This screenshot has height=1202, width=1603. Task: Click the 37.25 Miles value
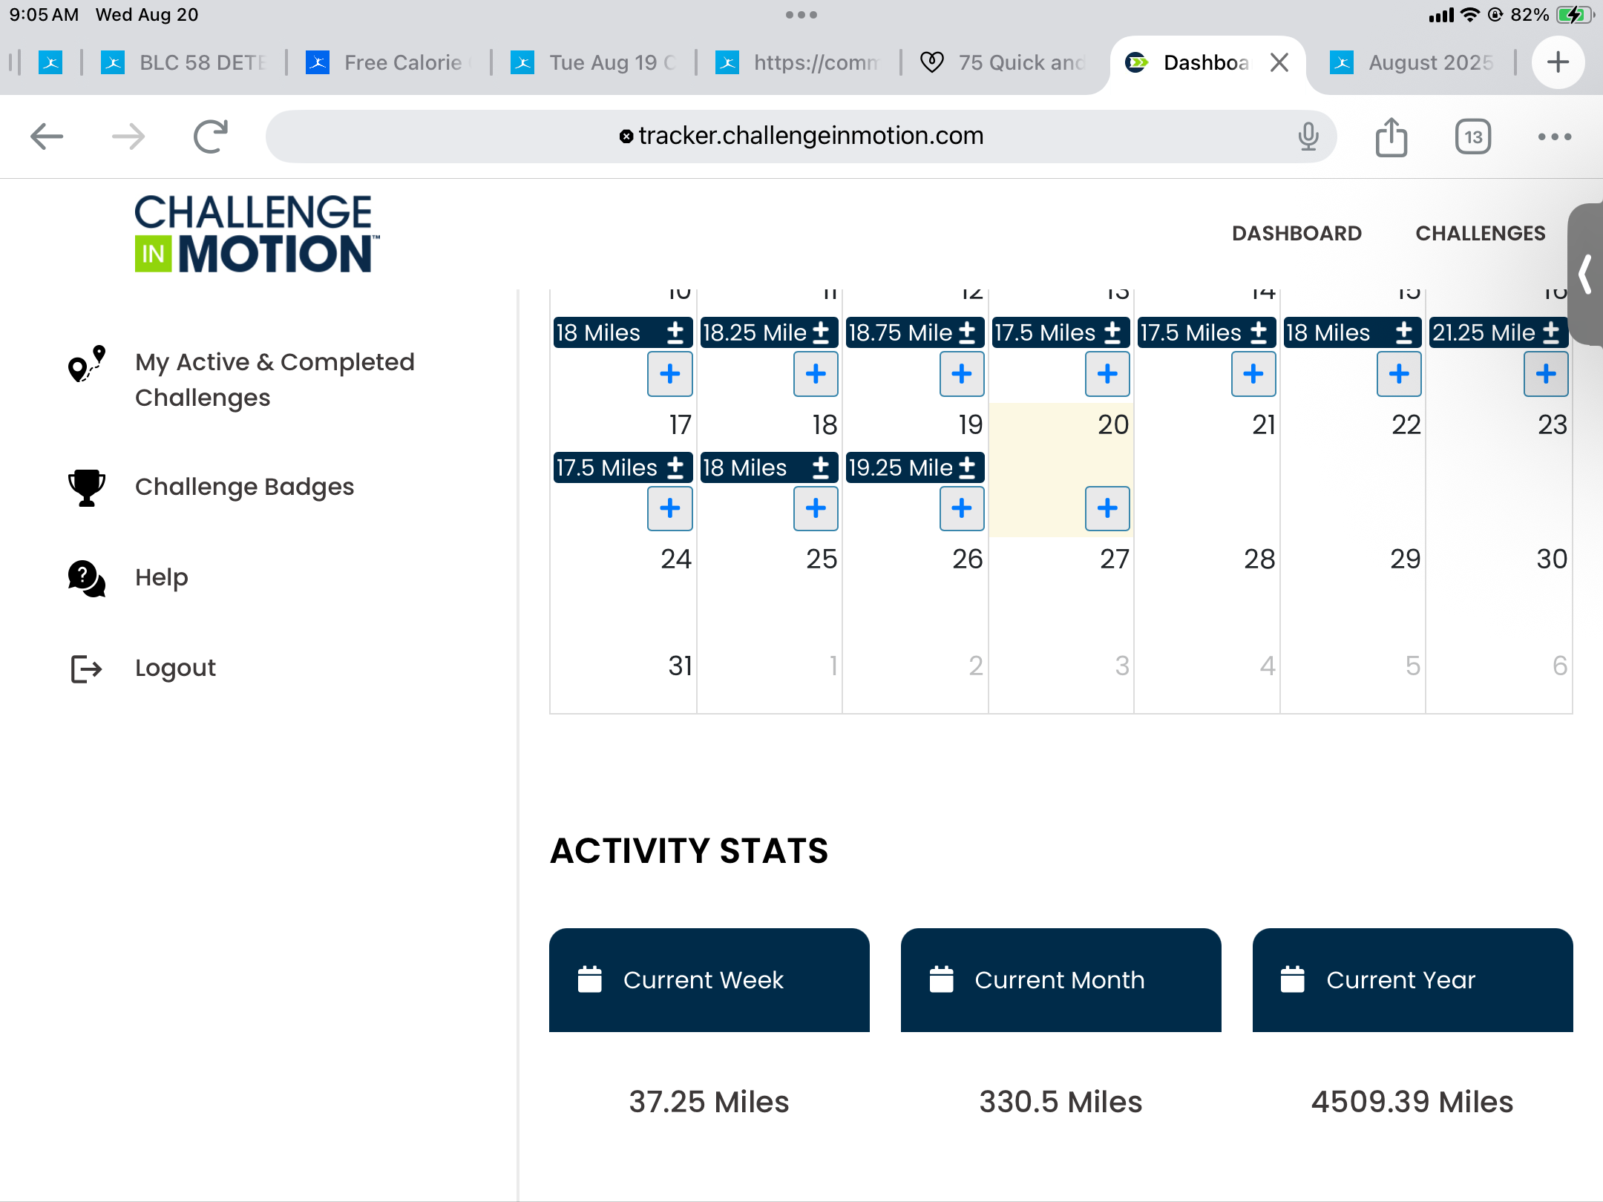[709, 1101]
